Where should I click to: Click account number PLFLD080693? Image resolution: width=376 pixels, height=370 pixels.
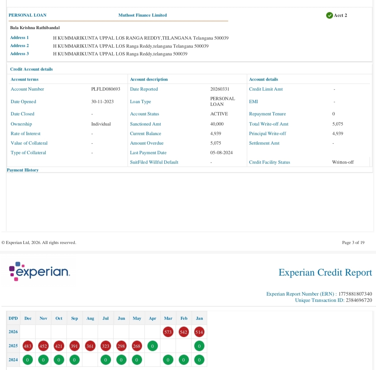click(x=106, y=89)
